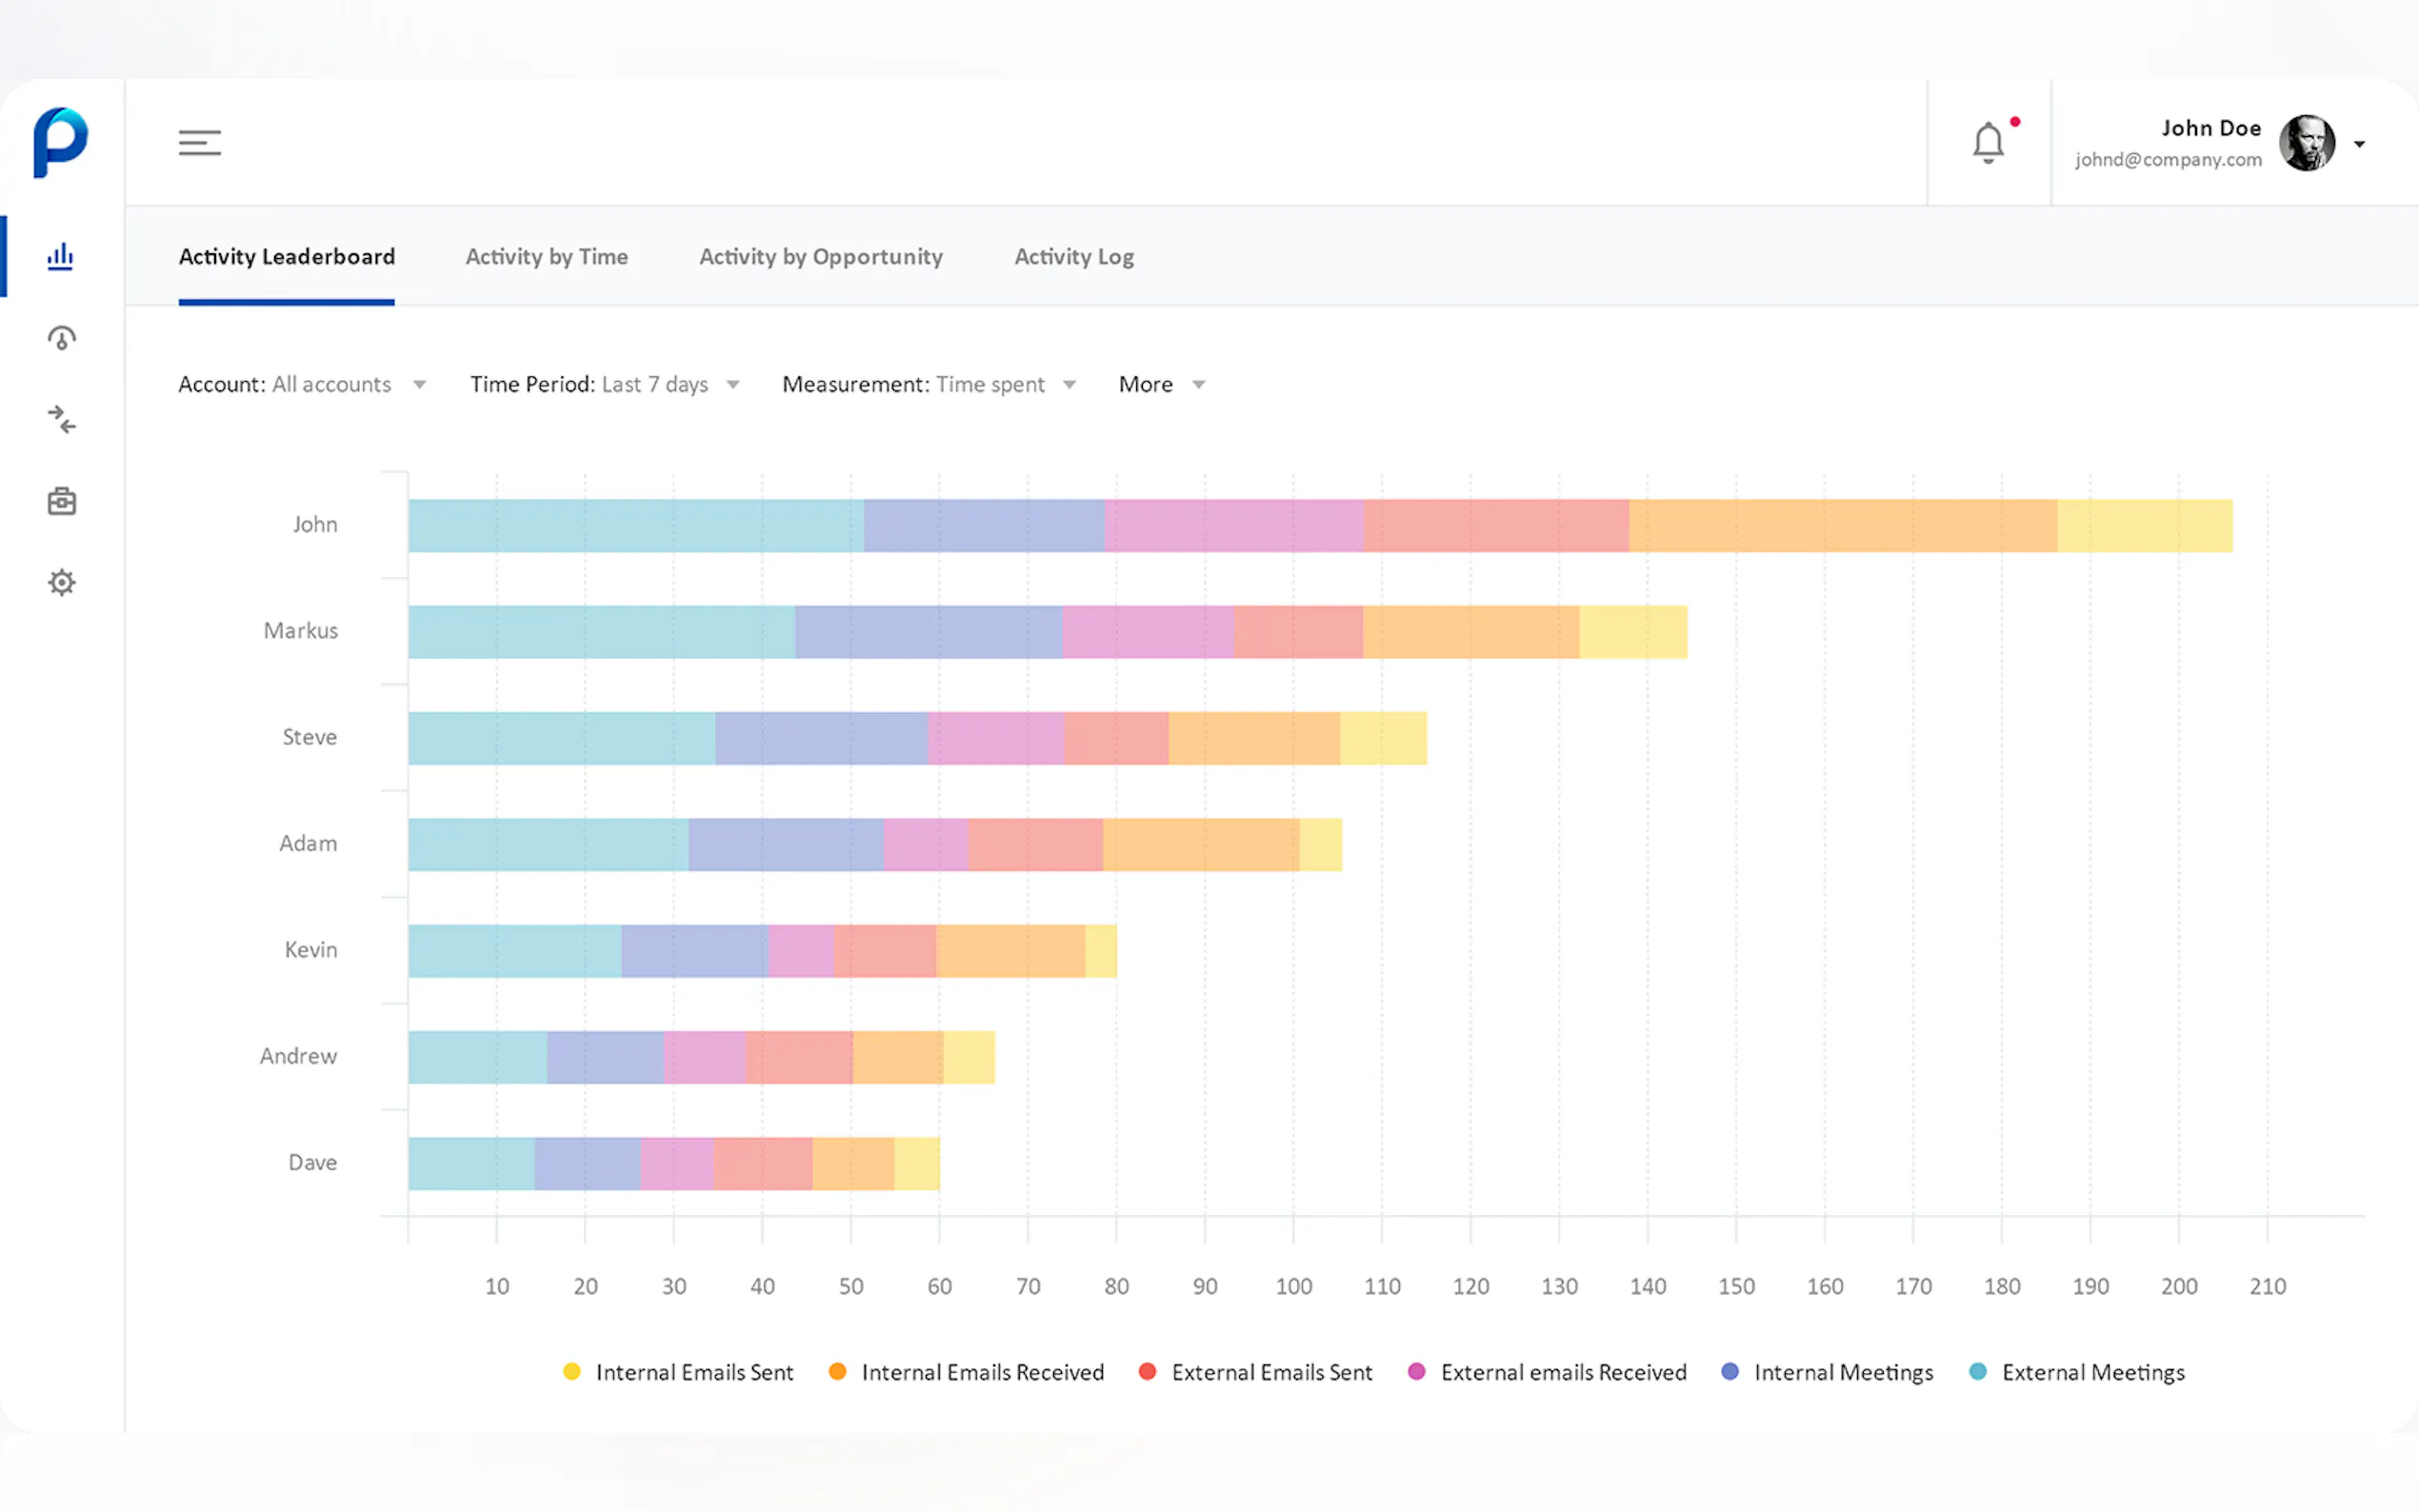Expand the More filters option

click(x=1161, y=385)
